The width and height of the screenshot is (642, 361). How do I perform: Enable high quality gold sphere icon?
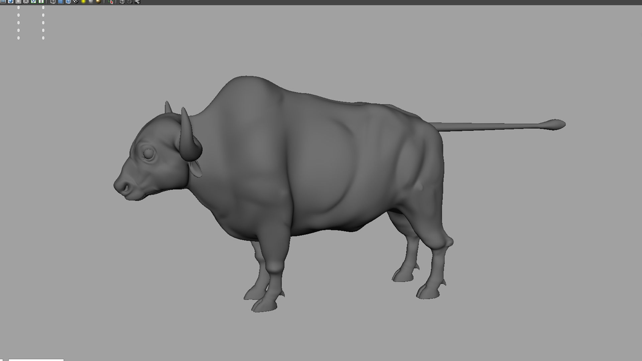coord(99,1)
